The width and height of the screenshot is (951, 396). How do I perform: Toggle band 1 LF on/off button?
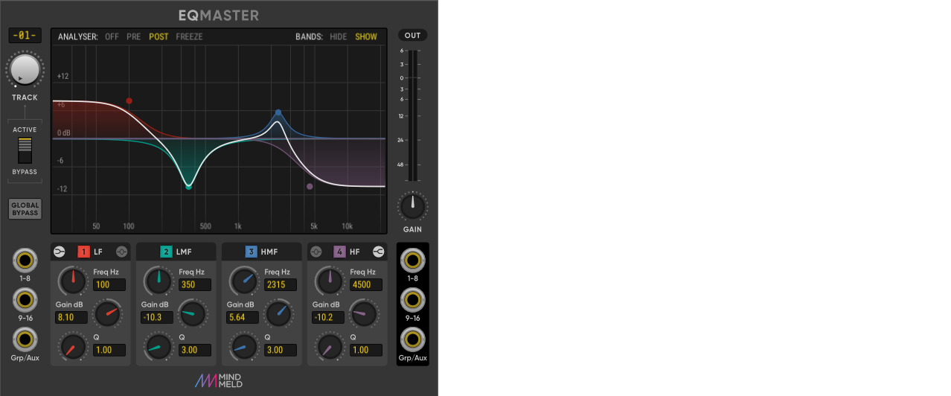84,252
